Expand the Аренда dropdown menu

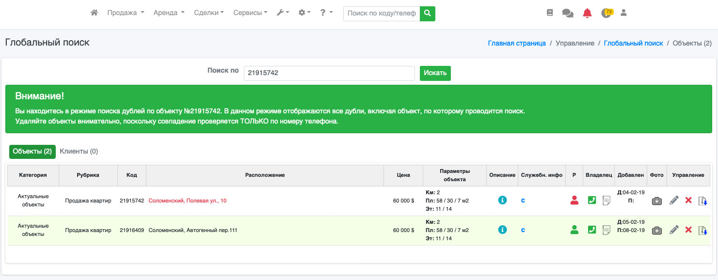tap(169, 13)
